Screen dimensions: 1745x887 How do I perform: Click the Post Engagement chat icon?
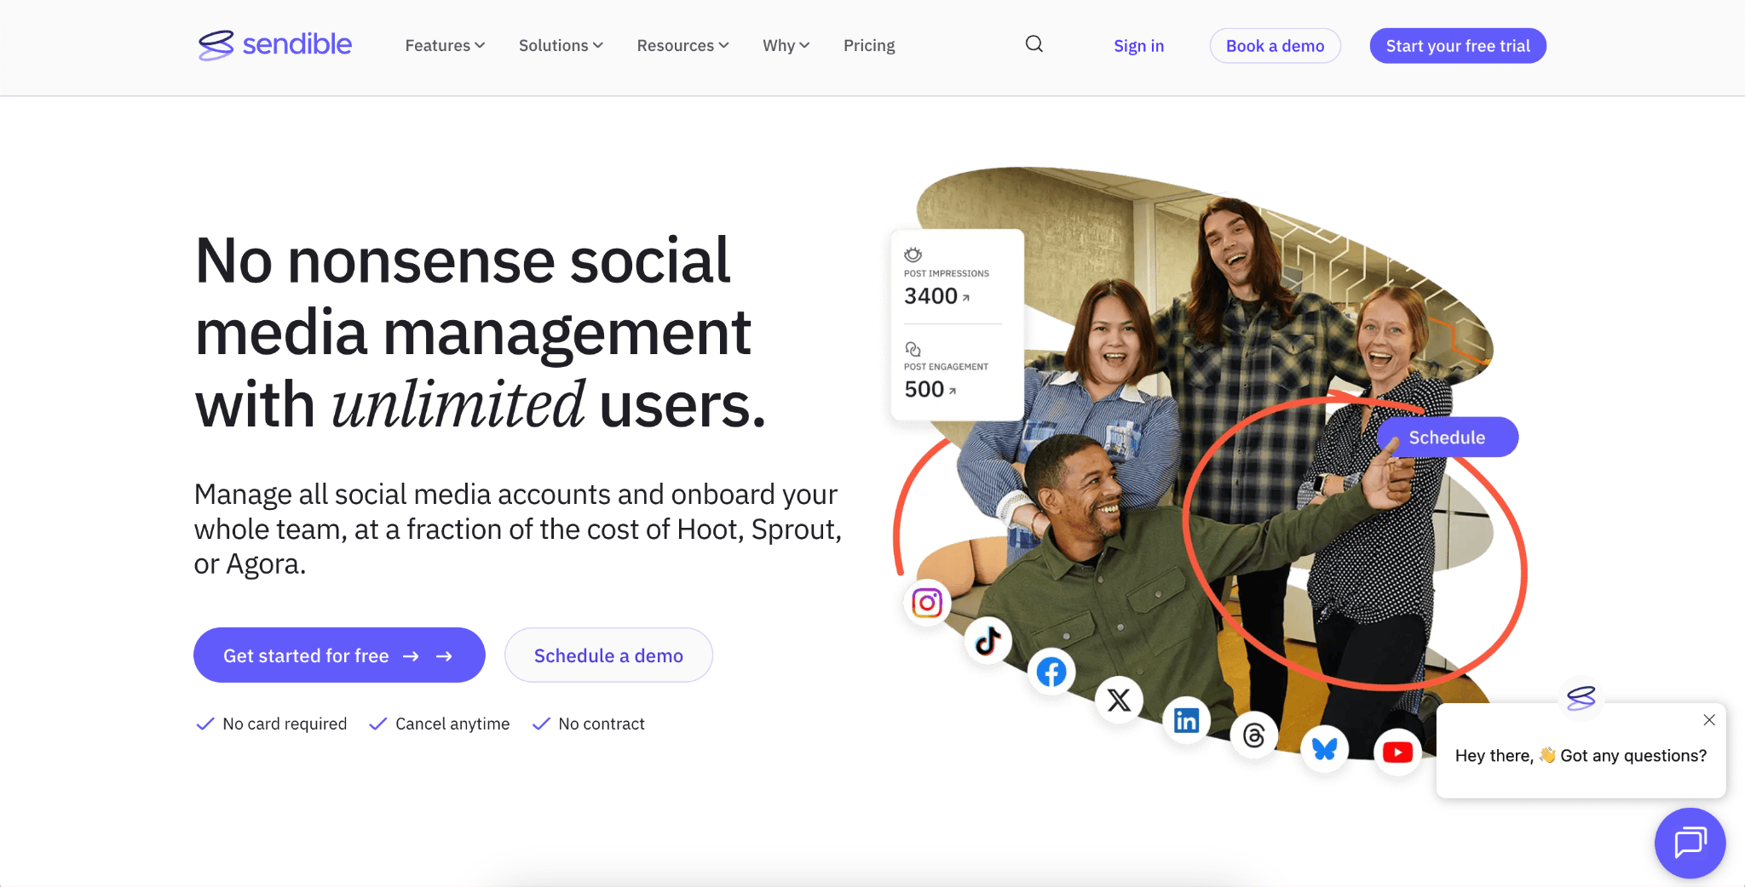pos(913,349)
